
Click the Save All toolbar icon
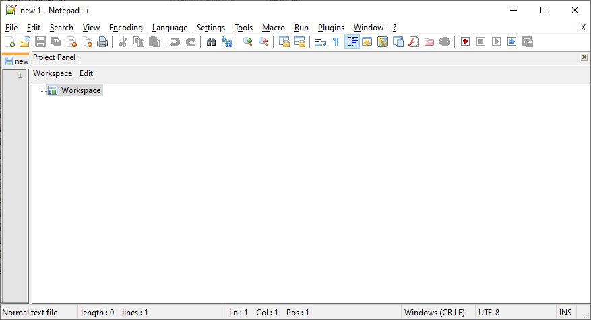pyautogui.click(x=56, y=42)
